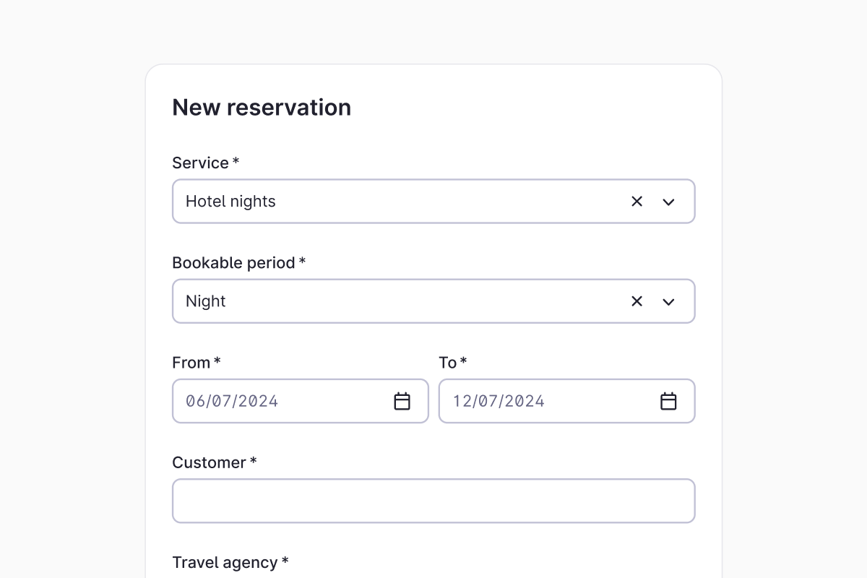The image size is (867, 578).
Task: Click the "New reservation" heading
Action: pos(262,107)
